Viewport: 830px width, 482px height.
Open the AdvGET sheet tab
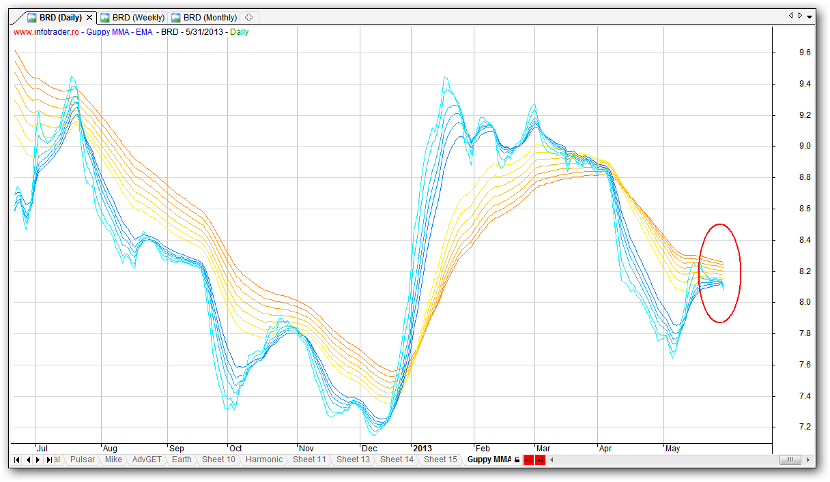point(147,460)
